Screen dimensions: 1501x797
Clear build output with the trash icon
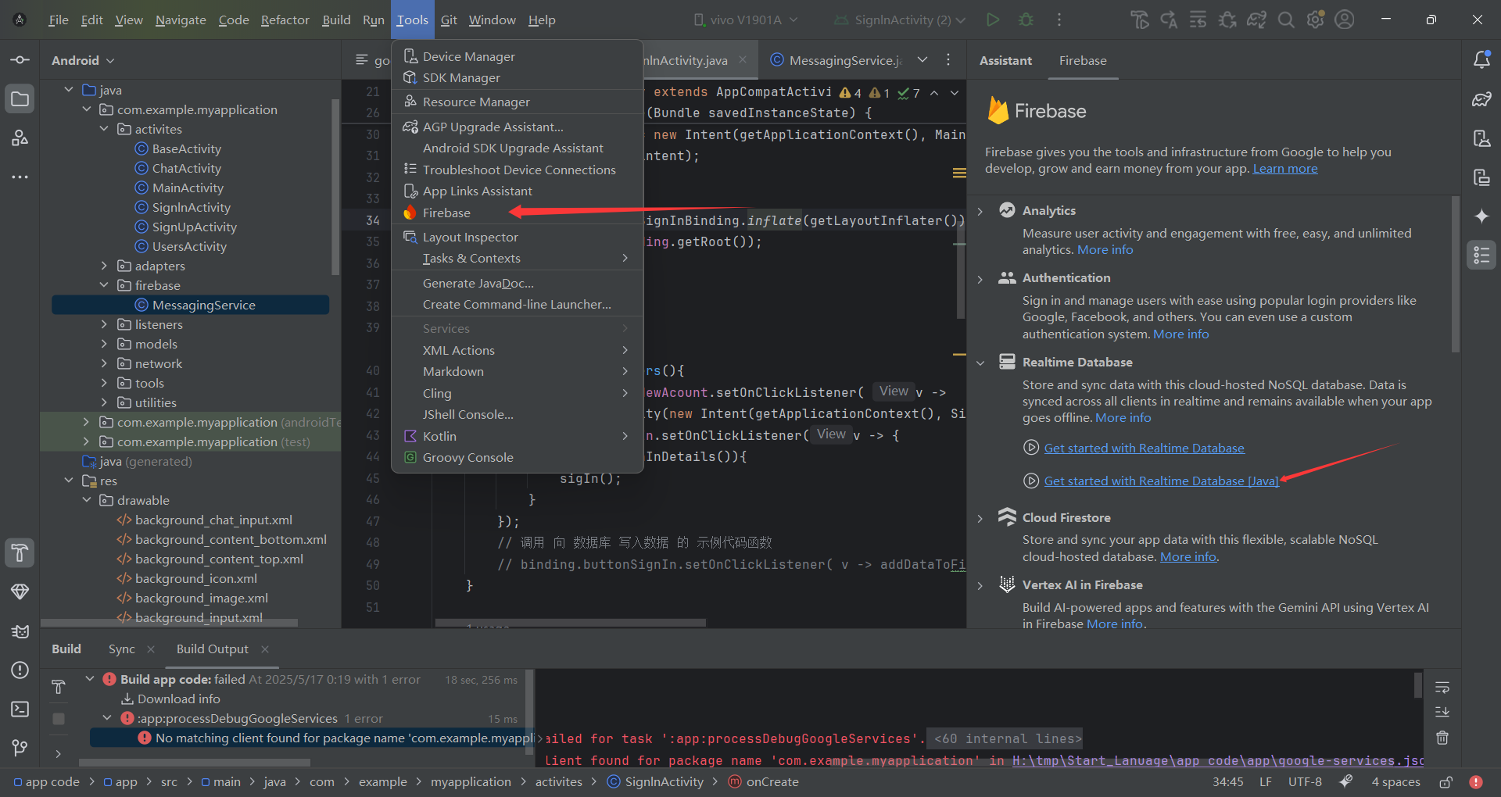(1442, 738)
